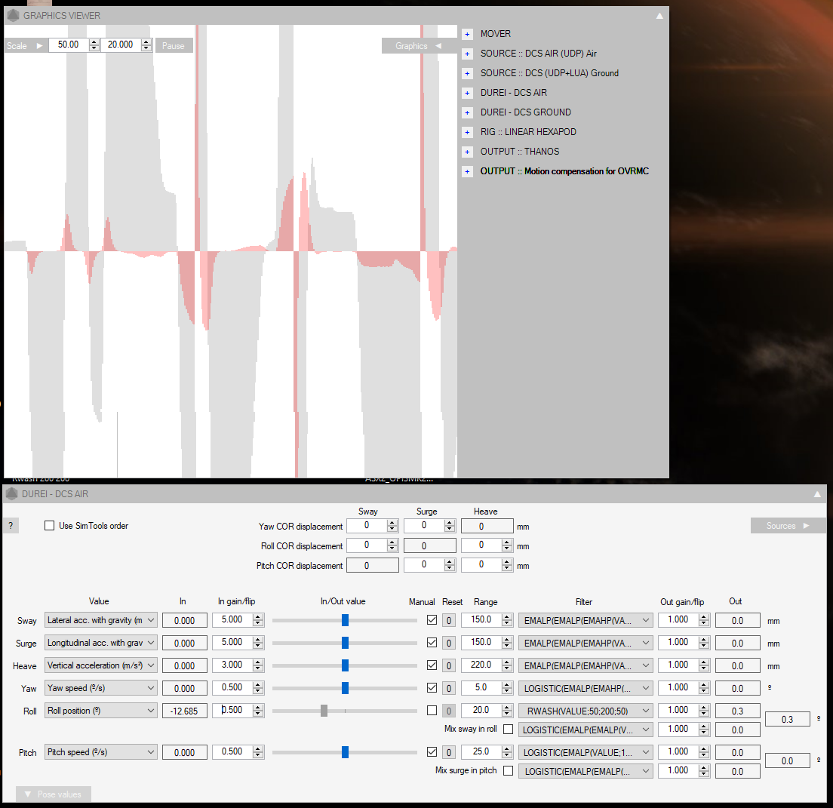Collapse the DUREI - DCS AIR panel arrow
This screenshot has height=808, width=833.
coord(817,494)
